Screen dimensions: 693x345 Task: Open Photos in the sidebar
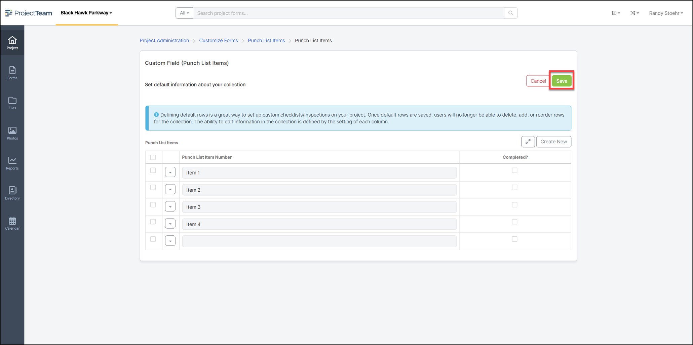pos(12,133)
